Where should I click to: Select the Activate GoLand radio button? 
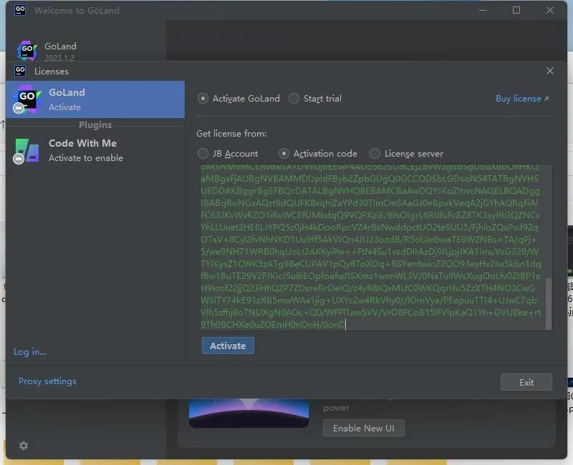[x=203, y=99]
